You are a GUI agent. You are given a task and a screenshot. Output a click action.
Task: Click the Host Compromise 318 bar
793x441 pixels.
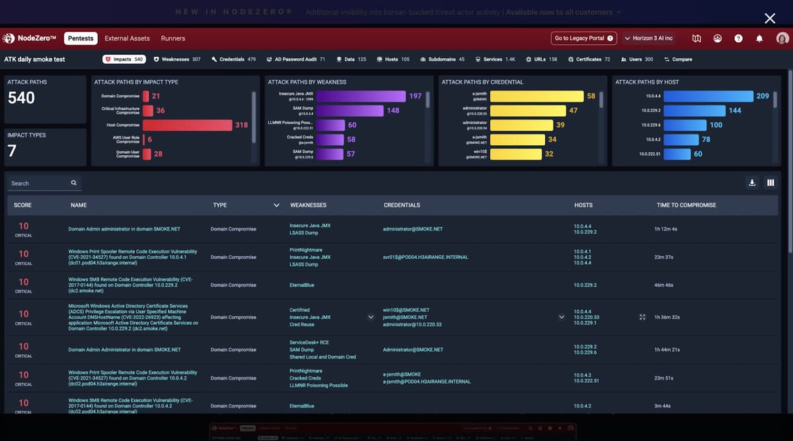pos(188,125)
